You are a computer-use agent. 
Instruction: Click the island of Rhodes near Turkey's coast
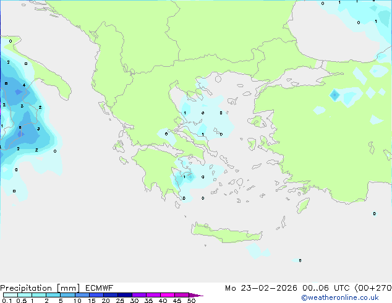(302, 205)
